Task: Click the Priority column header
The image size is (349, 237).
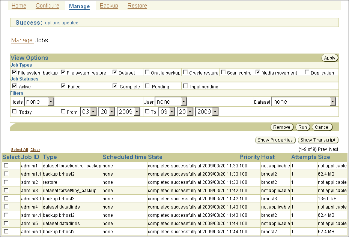Action: pos(250,157)
